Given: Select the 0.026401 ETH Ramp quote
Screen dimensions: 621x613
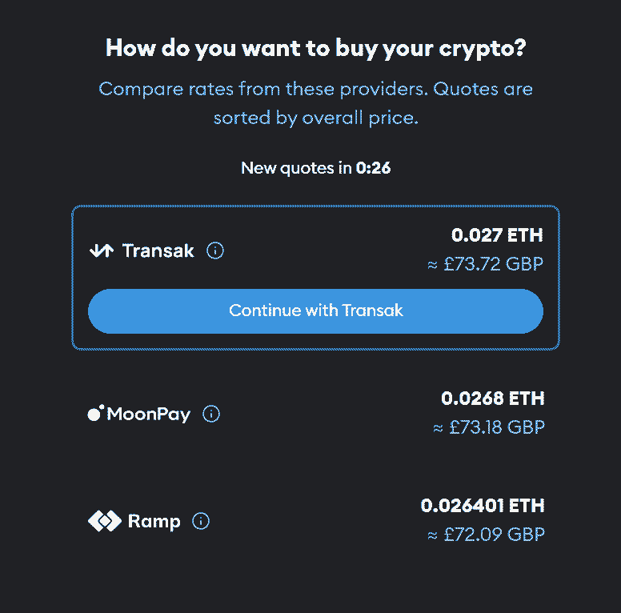Looking at the screenshot, I should (x=483, y=506).
